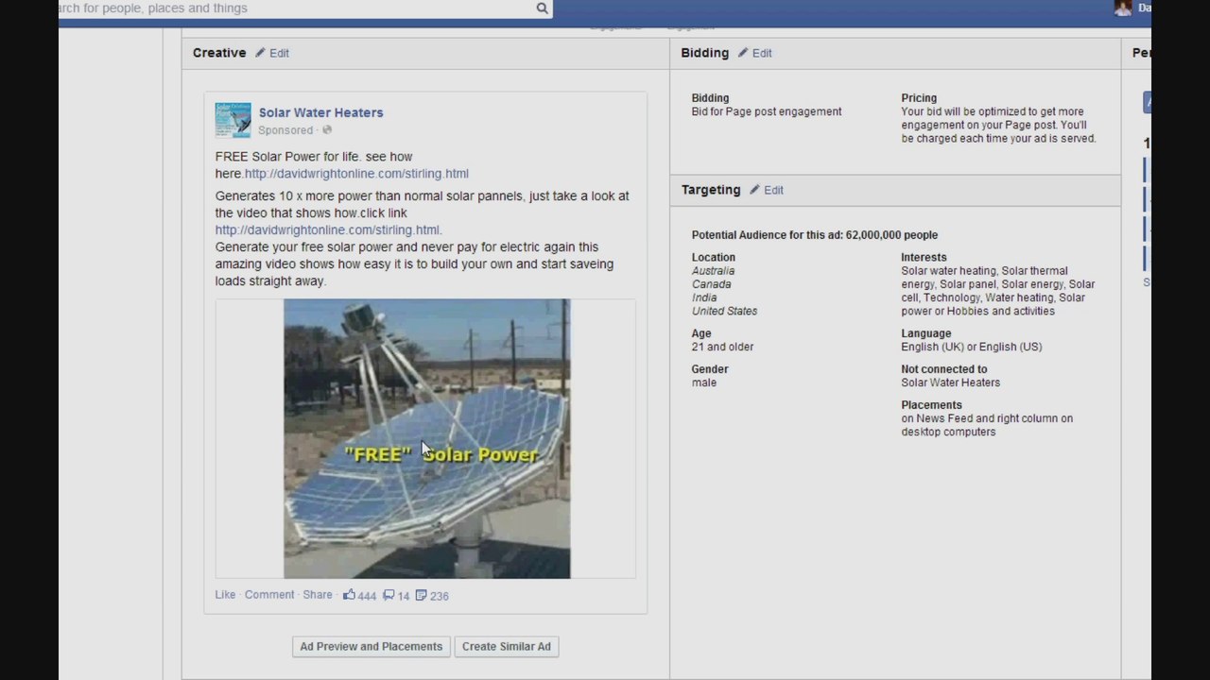The image size is (1210, 680).
Task: Click the Share link under the ad
Action: click(x=318, y=595)
